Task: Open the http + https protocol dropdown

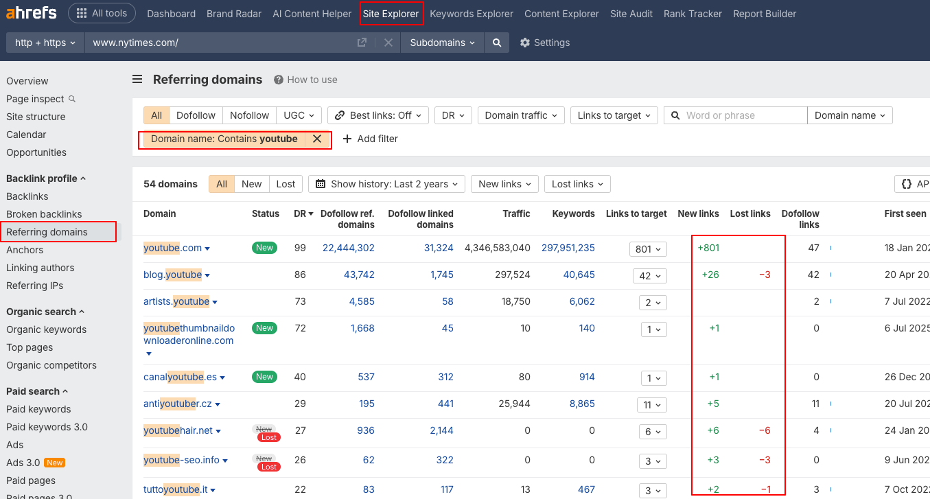Action: (45, 43)
